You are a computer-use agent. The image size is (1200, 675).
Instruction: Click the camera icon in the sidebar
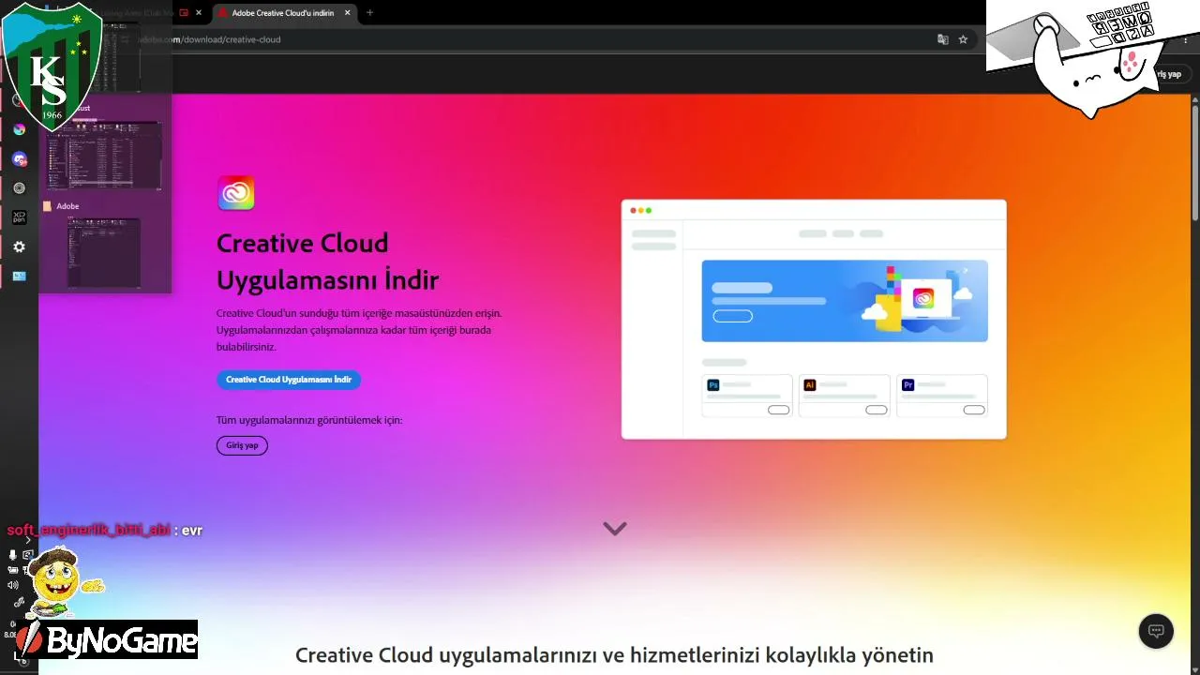click(x=13, y=570)
